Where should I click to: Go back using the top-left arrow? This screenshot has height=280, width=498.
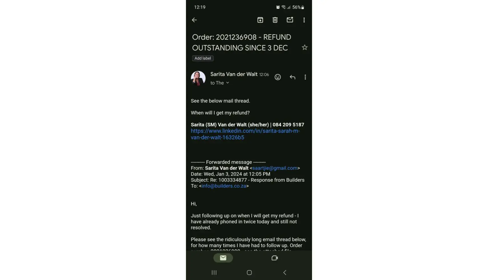194,20
